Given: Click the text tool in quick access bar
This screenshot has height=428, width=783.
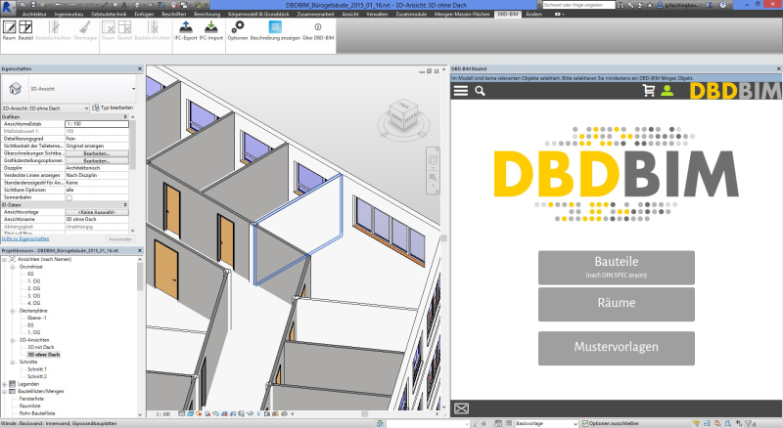Looking at the screenshot, I should (x=124, y=5).
